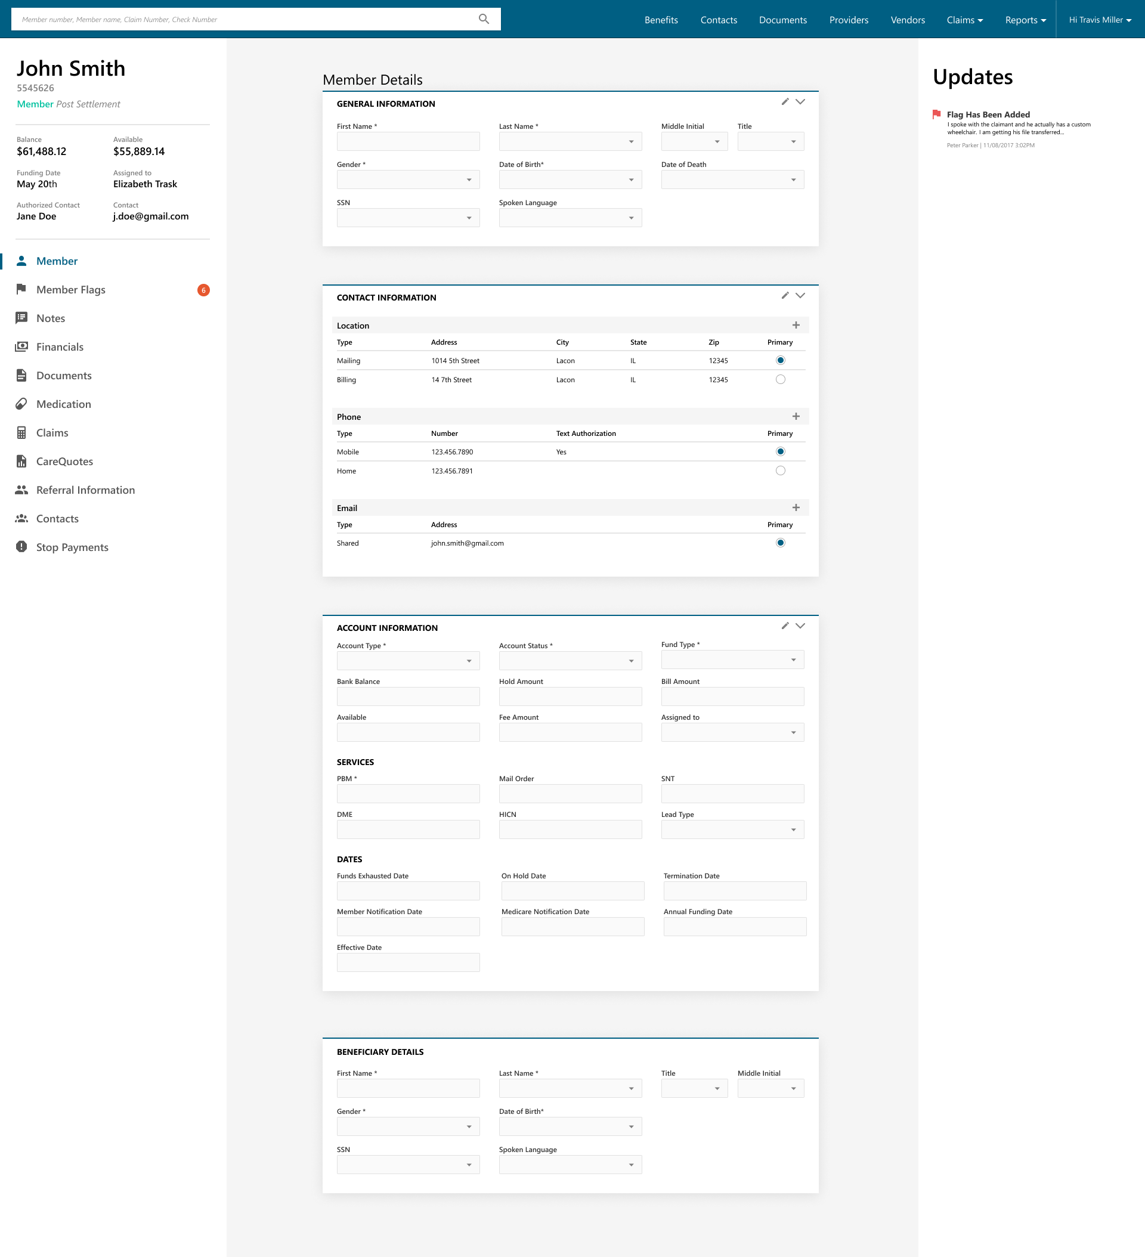Open the Fund Type dropdown

[732, 659]
